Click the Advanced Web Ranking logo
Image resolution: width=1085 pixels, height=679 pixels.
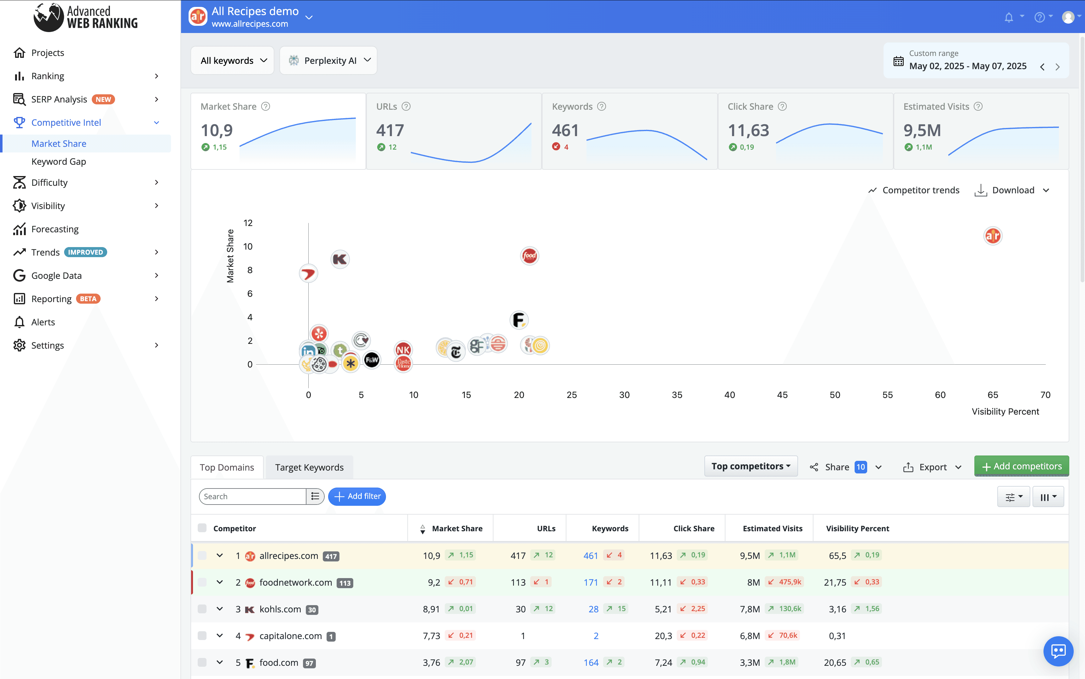coord(85,17)
